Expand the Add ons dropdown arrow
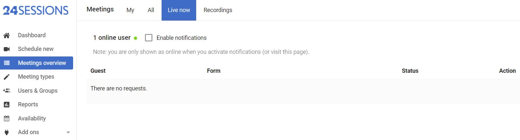 click(68, 132)
